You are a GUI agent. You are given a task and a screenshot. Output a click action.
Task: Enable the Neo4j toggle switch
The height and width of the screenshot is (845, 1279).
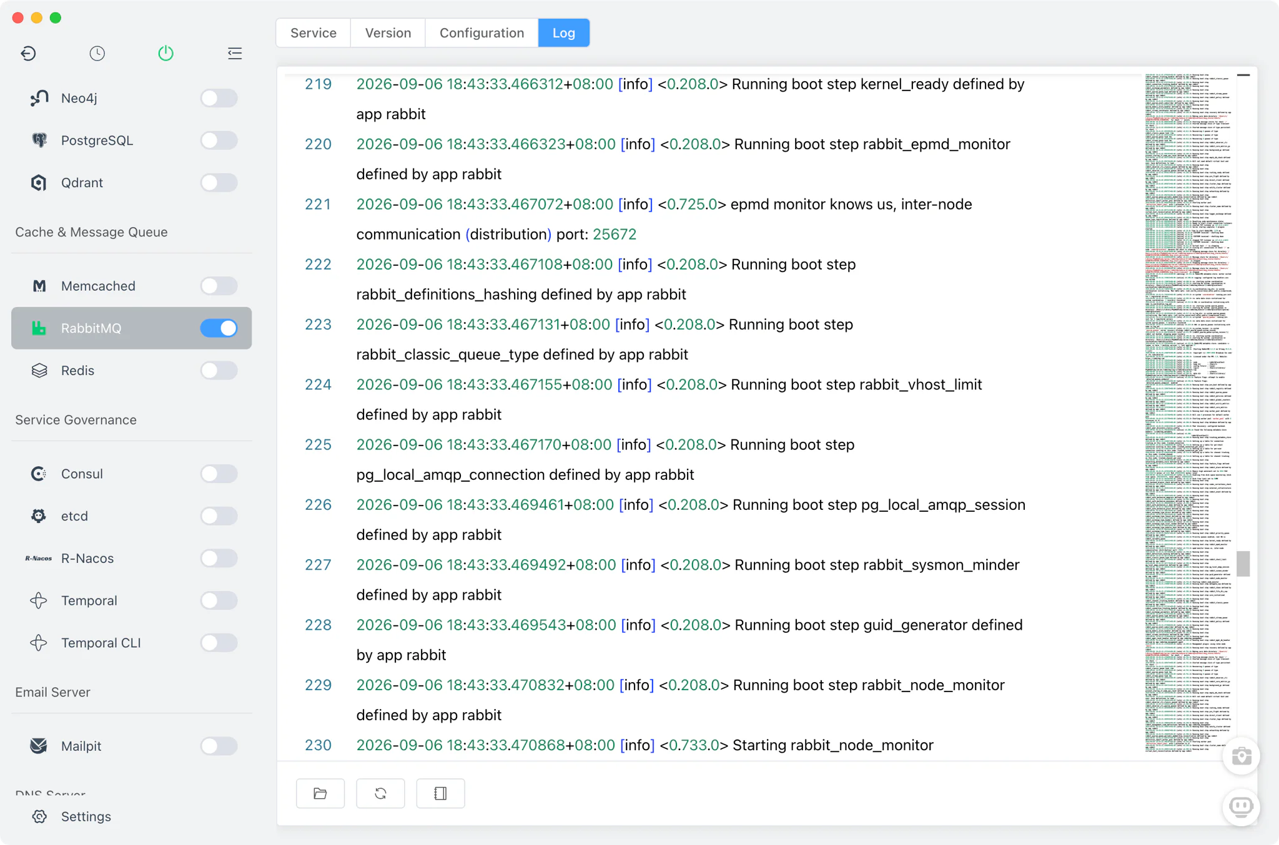pyautogui.click(x=219, y=98)
